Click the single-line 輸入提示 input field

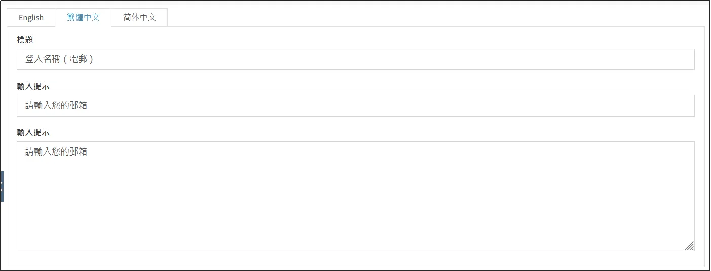pos(355,106)
